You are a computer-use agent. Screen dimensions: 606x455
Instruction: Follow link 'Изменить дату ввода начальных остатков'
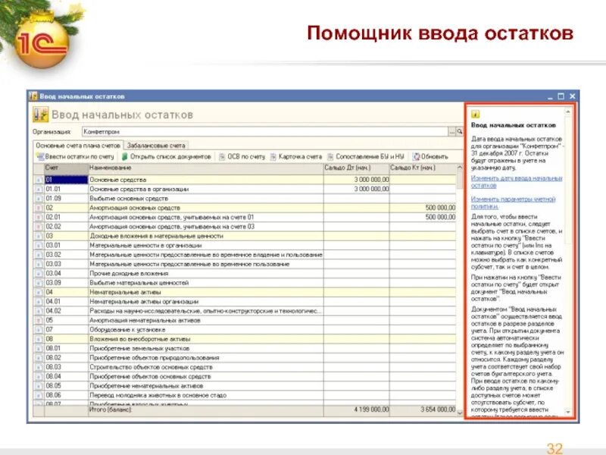517,182
